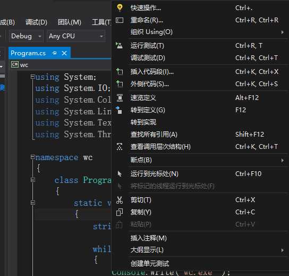Collapse the namespace wc code block
The image size is (289, 276).
click(33, 157)
